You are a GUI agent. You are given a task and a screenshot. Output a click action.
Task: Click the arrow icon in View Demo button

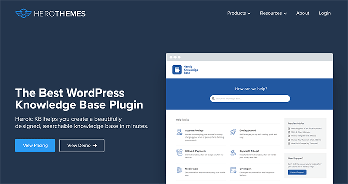[x=95, y=146]
